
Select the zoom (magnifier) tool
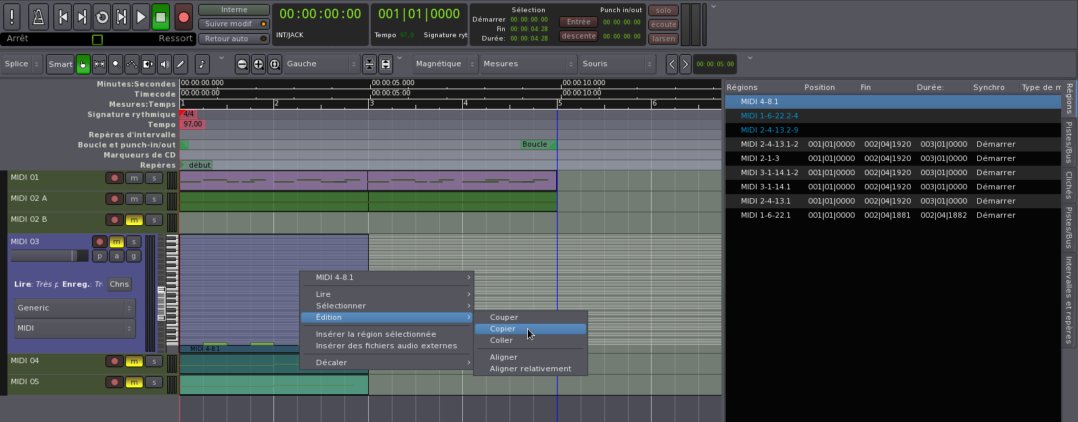click(116, 64)
